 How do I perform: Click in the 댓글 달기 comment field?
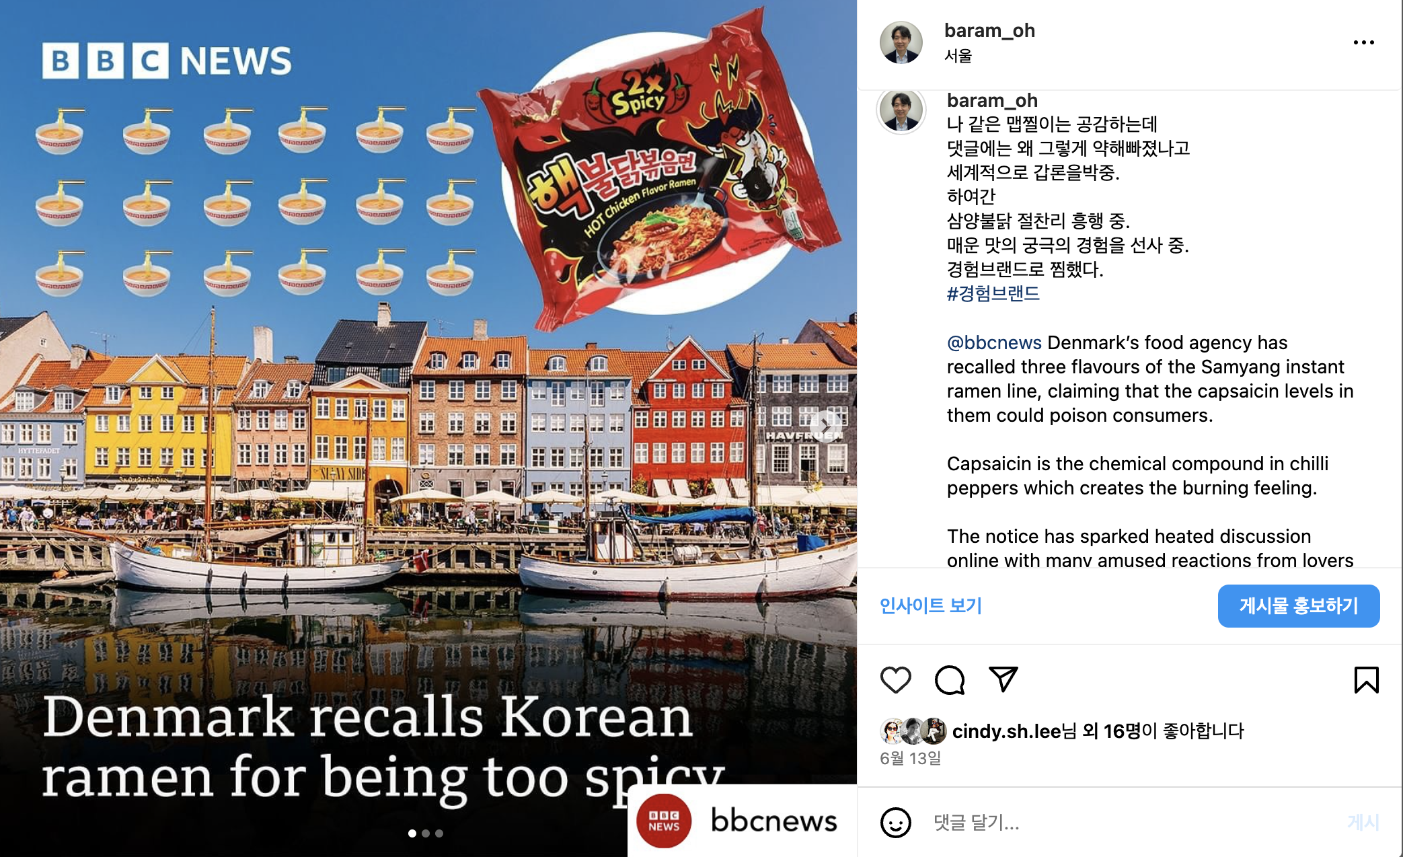point(1130,822)
